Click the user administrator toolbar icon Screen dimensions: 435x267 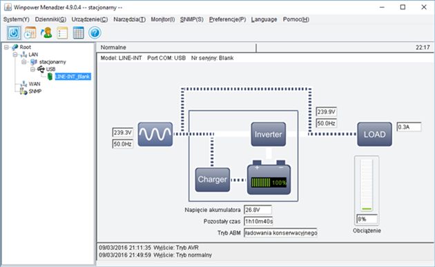pos(46,33)
